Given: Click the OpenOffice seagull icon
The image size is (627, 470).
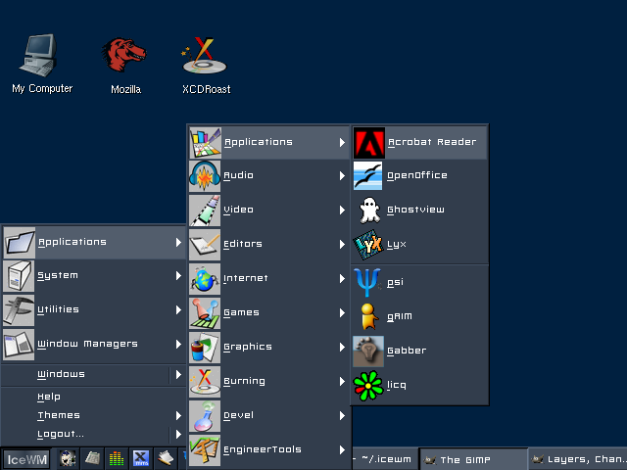Looking at the screenshot, I should click(x=368, y=175).
